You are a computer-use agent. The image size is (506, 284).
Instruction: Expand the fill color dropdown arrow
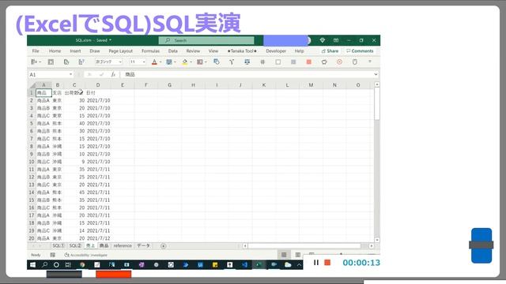pyautogui.click(x=191, y=62)
